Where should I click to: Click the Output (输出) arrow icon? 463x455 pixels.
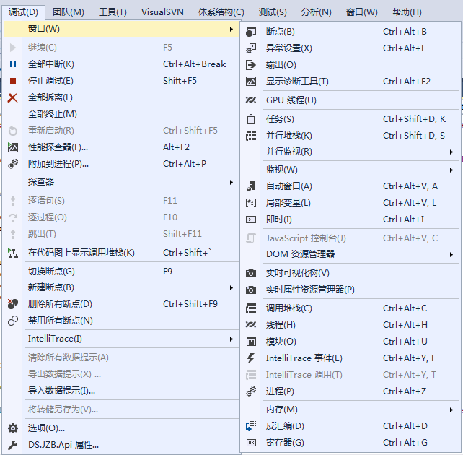251,65
